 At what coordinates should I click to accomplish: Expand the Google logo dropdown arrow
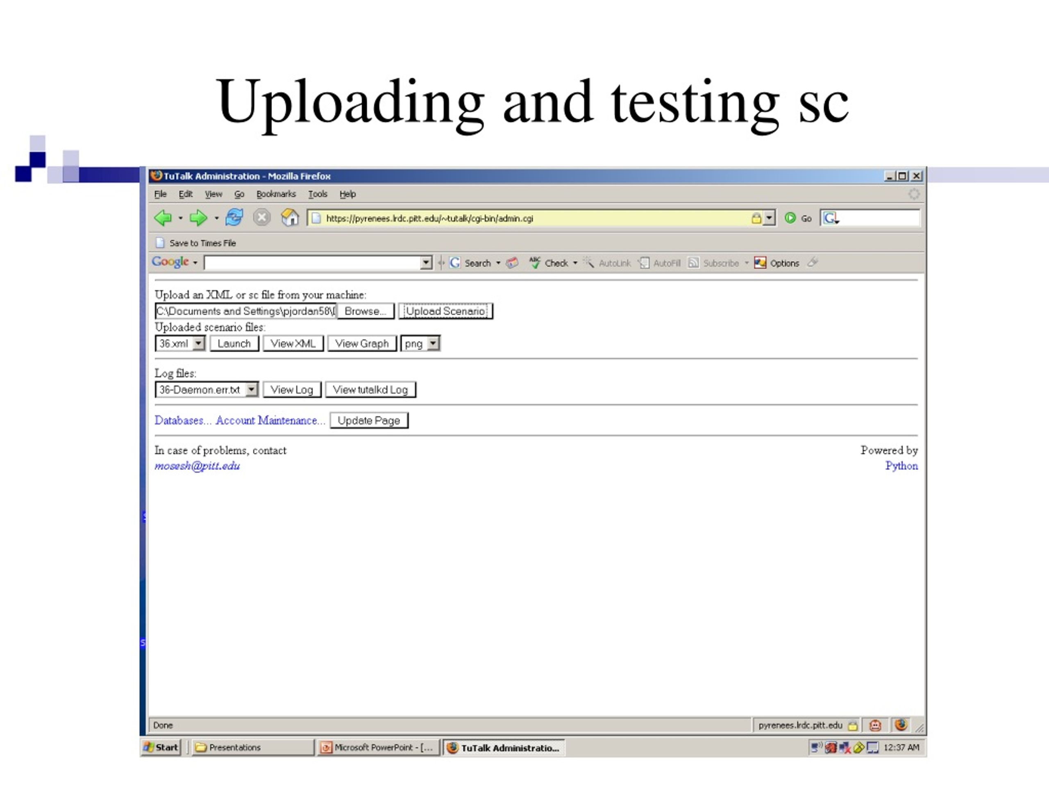tap(195, 263)
